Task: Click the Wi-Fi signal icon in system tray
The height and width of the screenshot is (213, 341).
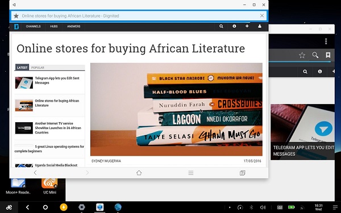Action: coord(302,207)
